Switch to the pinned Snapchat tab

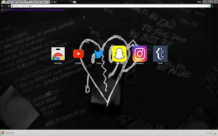pyautogui.click(x=4, y=2)
